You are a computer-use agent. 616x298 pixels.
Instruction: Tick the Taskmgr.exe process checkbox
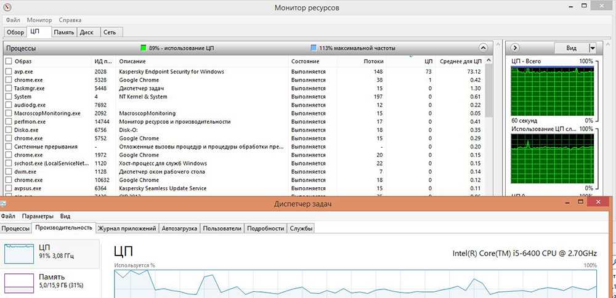pyautogui.click(x=8, y=89)
